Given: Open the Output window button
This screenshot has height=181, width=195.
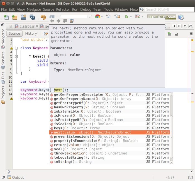Looking at the screenshot, I should pos(16,177).
